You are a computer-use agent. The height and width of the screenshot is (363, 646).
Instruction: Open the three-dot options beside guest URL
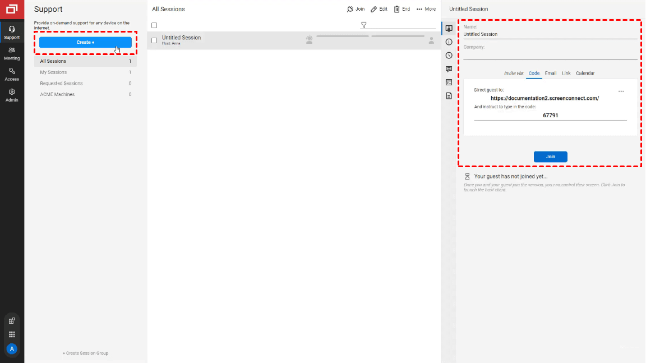coord(621,91)
